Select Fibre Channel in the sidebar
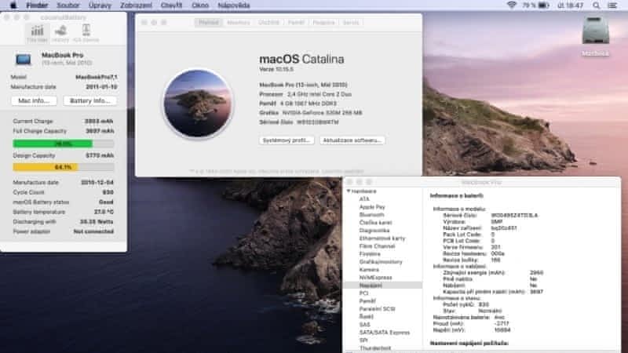 tap(377, 246)
